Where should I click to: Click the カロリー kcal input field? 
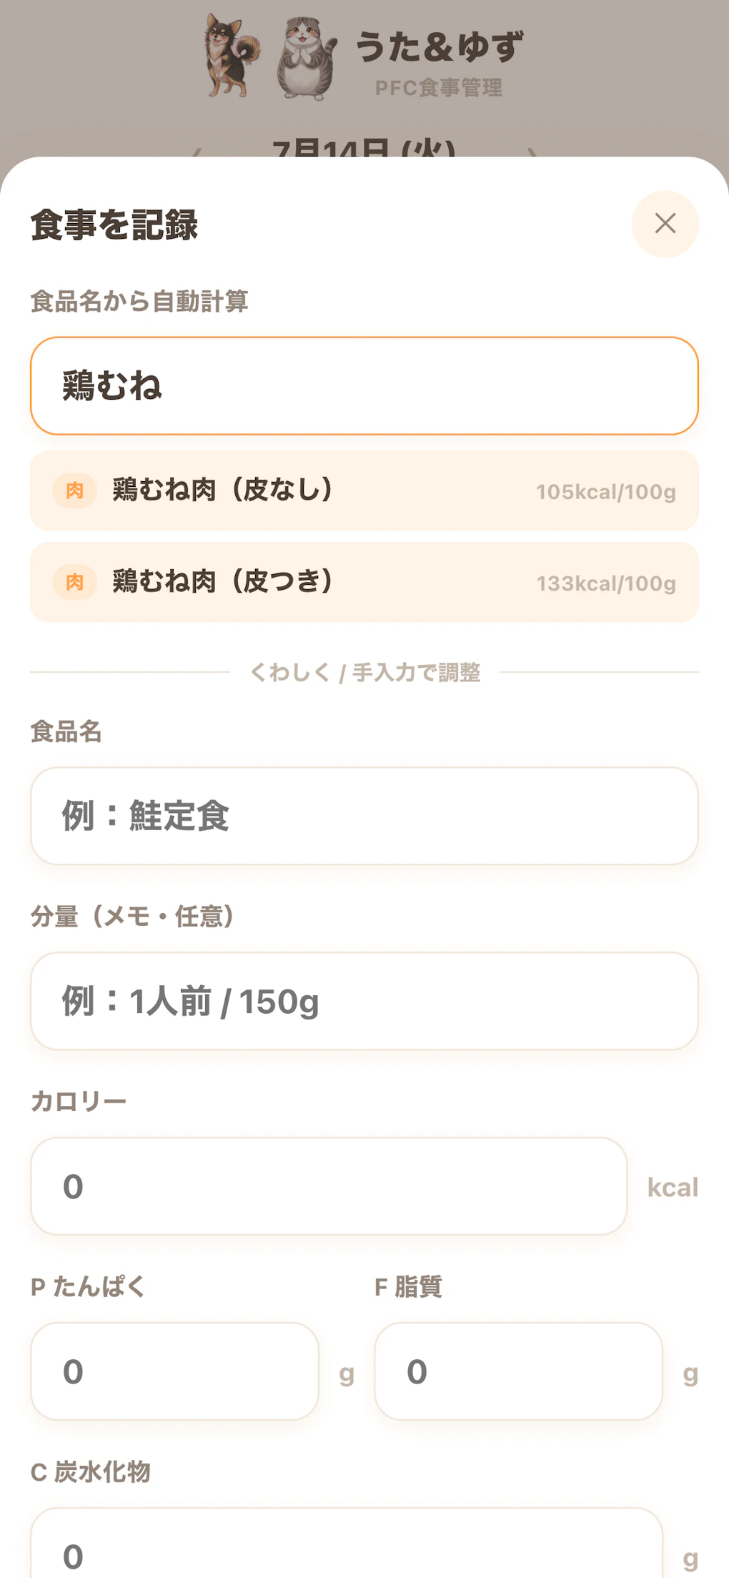329,1186
